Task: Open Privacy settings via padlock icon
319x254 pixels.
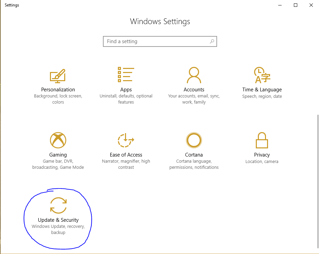Action: [x=262, y=140]
